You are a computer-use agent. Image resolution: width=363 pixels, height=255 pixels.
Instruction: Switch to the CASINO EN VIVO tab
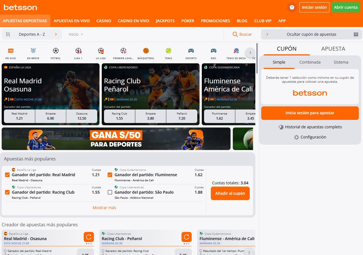click(133, 21)
